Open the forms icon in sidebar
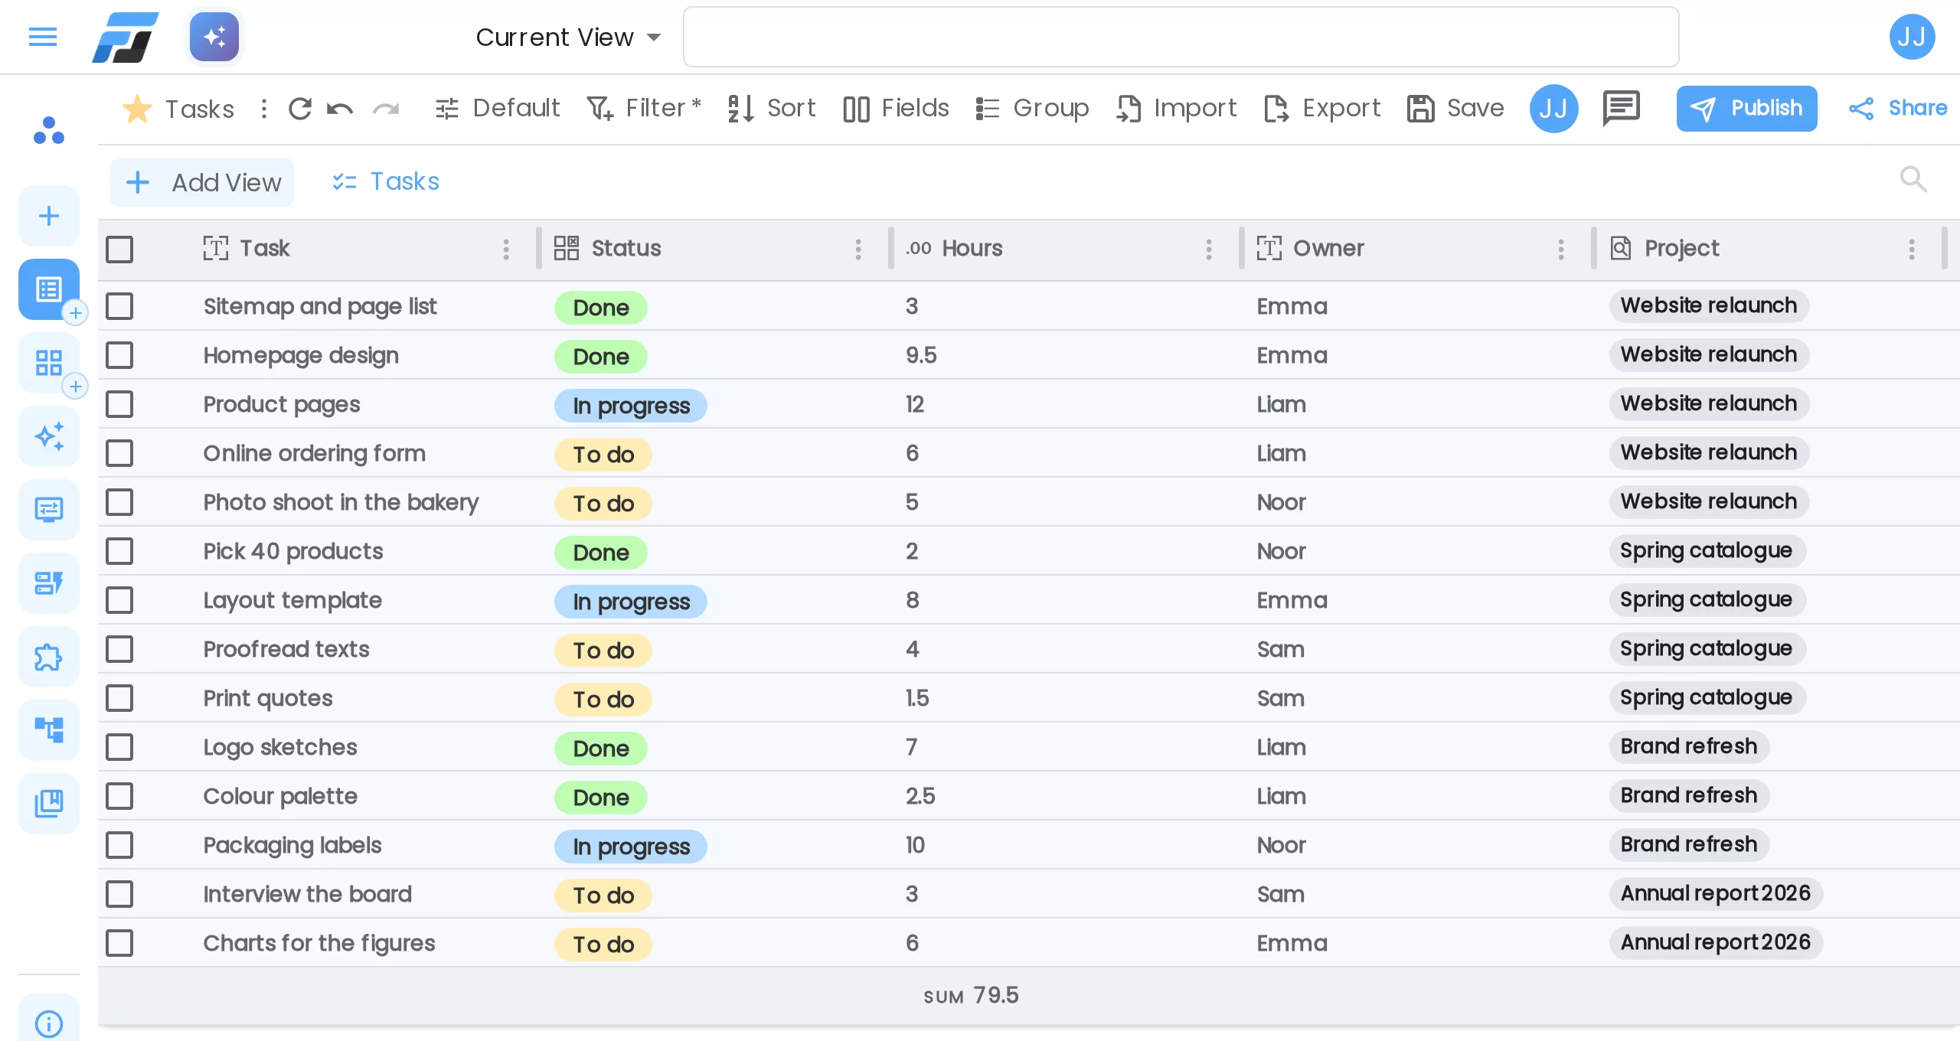1960x1041 pixels. pos(49,510)
